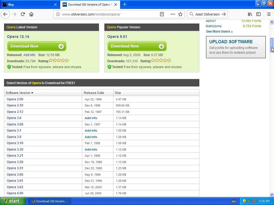The height and width of the screenshot is (205, 274).
Task: Click the search box text field
Action: pos(207,14)
